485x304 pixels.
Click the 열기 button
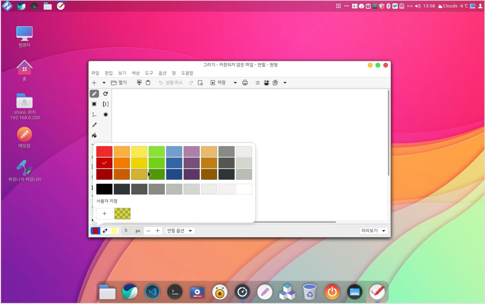pos(119,83)
